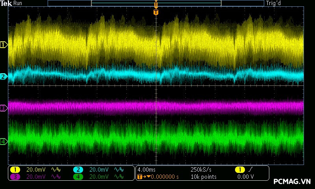Image resolution: width=315 pixels, height=189 pixels.
Task: Click the Run status indicator
Action: [18, 3]
